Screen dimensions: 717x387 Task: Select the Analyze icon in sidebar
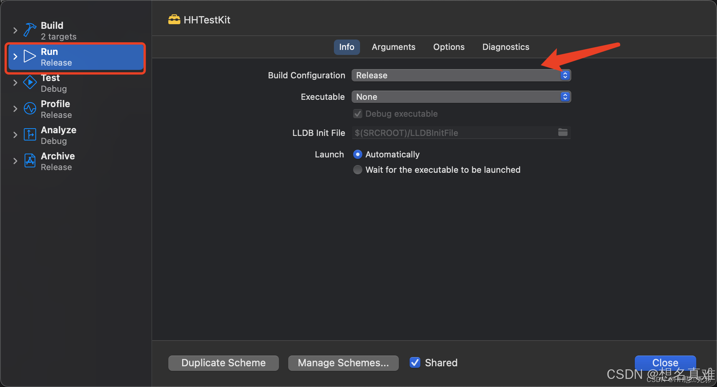30,134
